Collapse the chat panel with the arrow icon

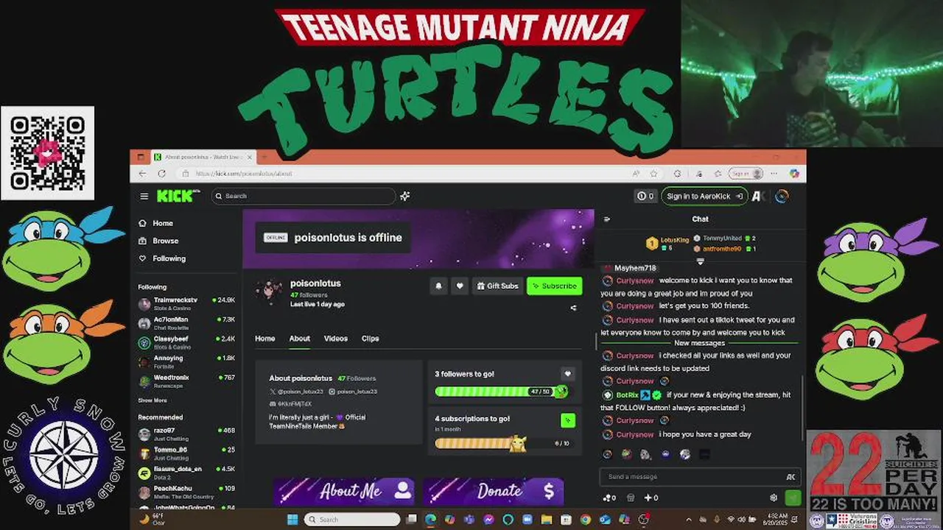(x=607, y=219)
